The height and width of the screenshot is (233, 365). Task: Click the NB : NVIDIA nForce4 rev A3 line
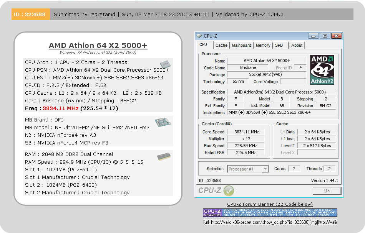click(60, 135)
